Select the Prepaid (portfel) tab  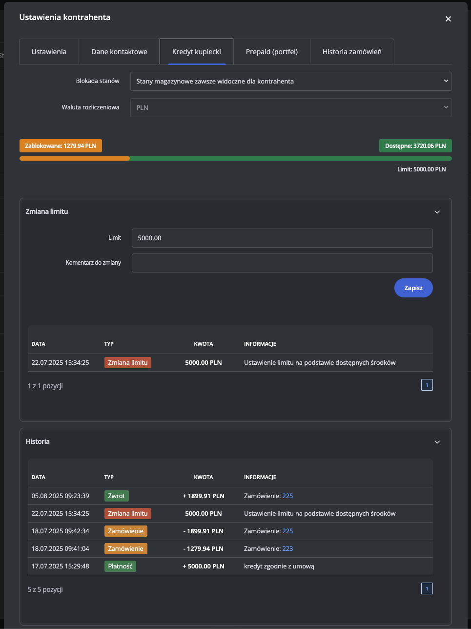point(271,52)
